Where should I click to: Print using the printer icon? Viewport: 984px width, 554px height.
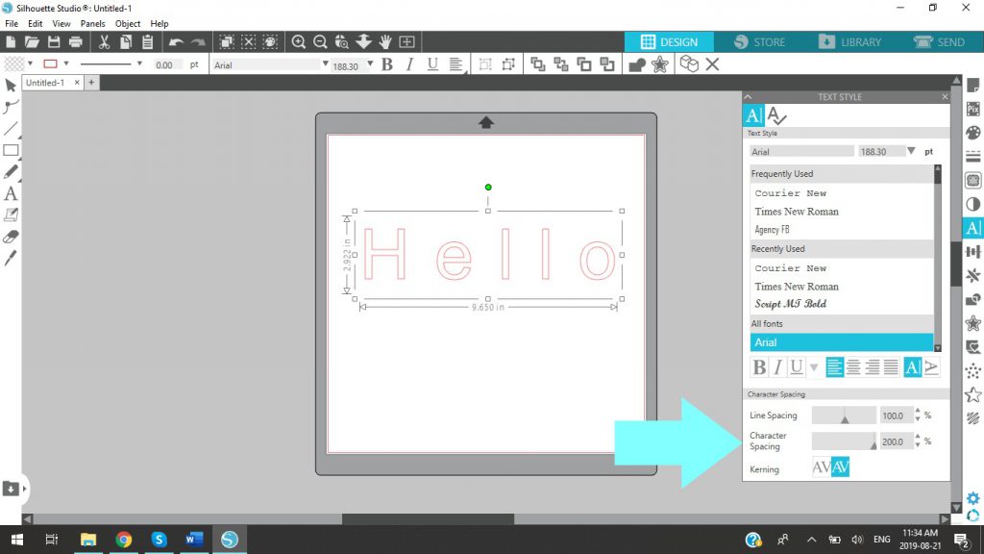coord(75,42)
